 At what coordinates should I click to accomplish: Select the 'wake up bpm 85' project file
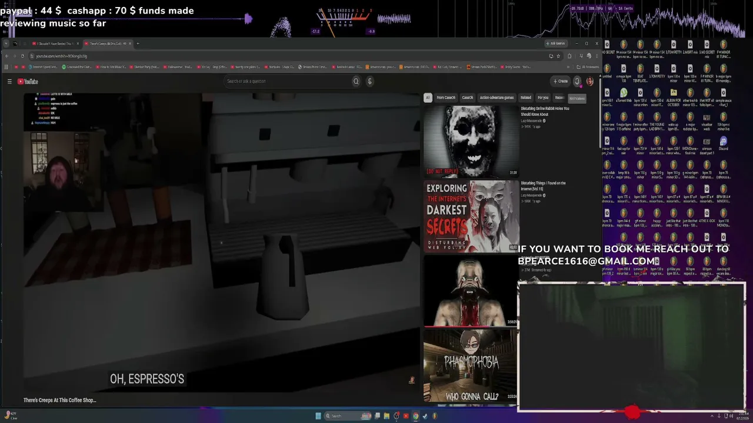pyautogui.click(x=674, y=120)
